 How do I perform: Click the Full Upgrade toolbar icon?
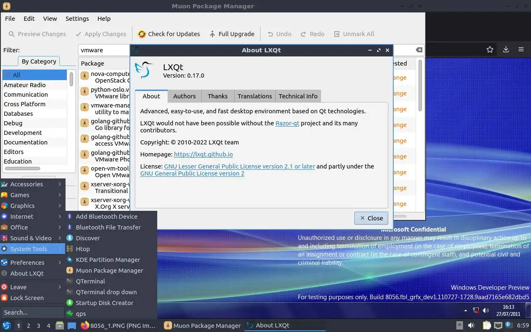(x=212, y=34)
